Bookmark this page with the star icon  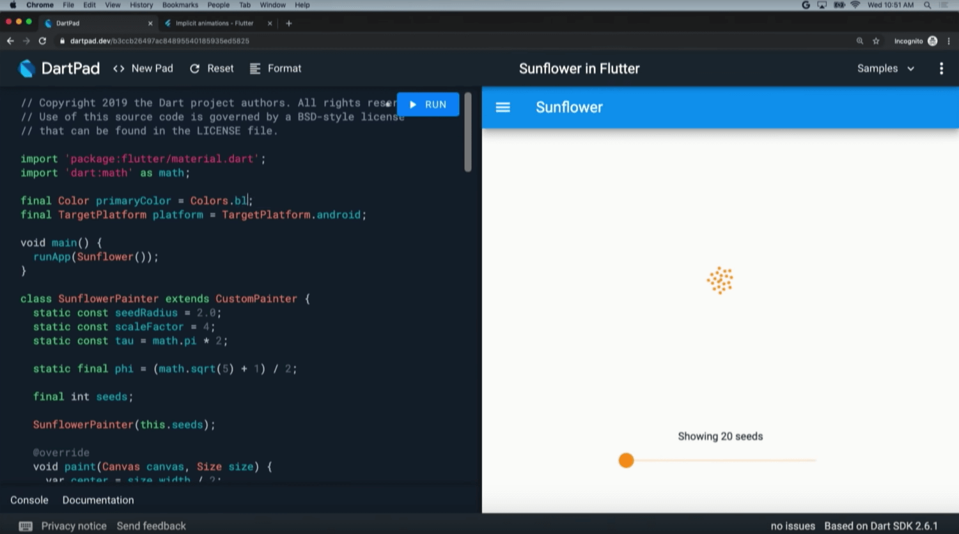point(876,41)
